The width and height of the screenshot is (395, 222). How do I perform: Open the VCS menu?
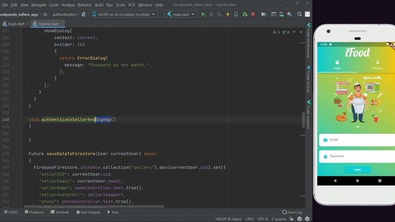coord(131,5)
